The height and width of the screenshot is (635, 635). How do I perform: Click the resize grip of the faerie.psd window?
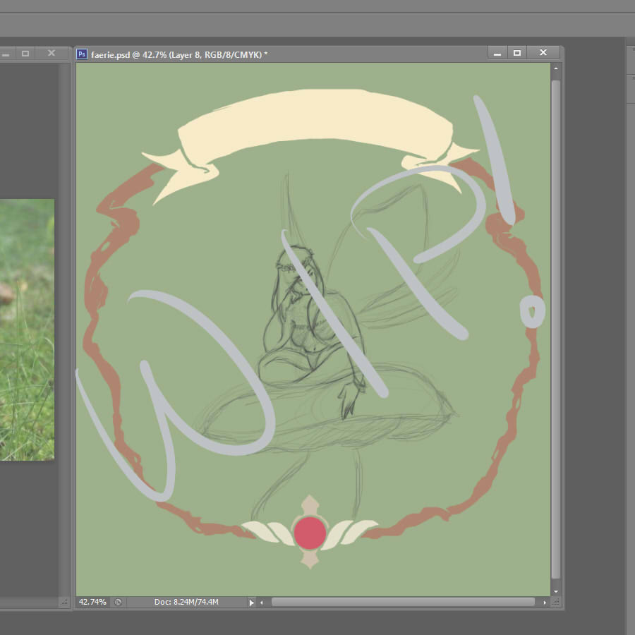tap(556, 603)
